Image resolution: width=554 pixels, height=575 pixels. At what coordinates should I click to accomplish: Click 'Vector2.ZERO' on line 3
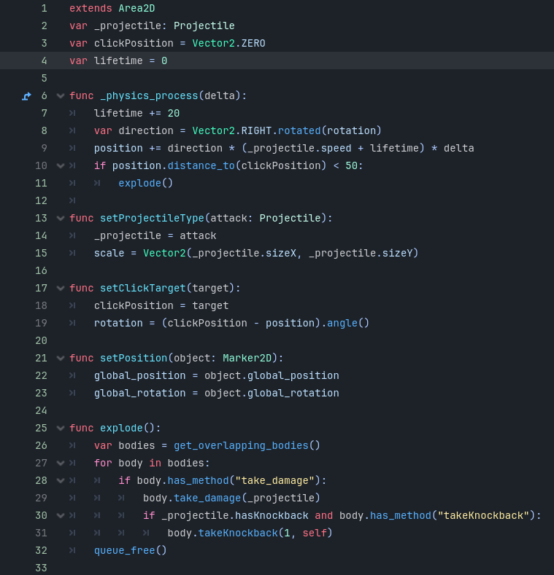click(228, 43)
